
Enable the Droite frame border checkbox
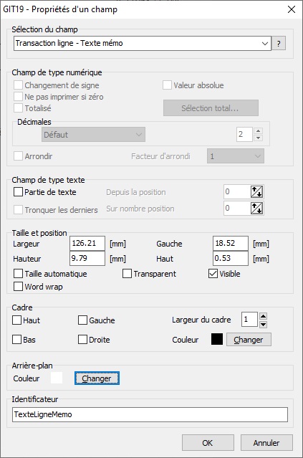82,340
